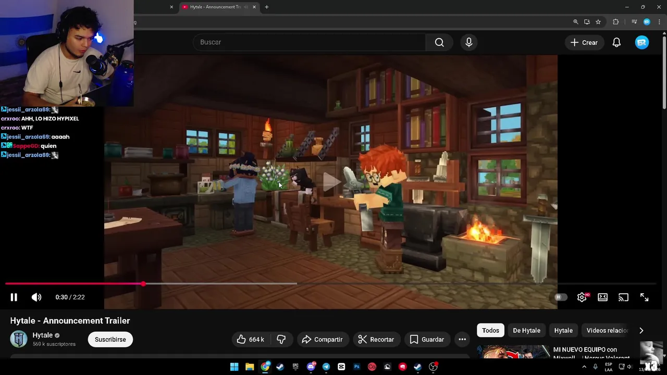Image resolution: width=667 pixels, height=375 pixels.
Task: Click the tray microphone icon
Action: pyautogui.click(x=596, y=367)
